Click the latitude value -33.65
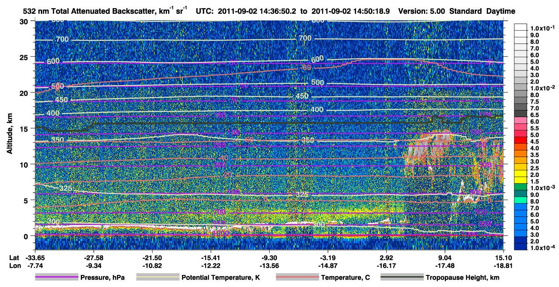The width and height of the screenshot is (559, 287). pyautogui.click(x=35, y=257)
